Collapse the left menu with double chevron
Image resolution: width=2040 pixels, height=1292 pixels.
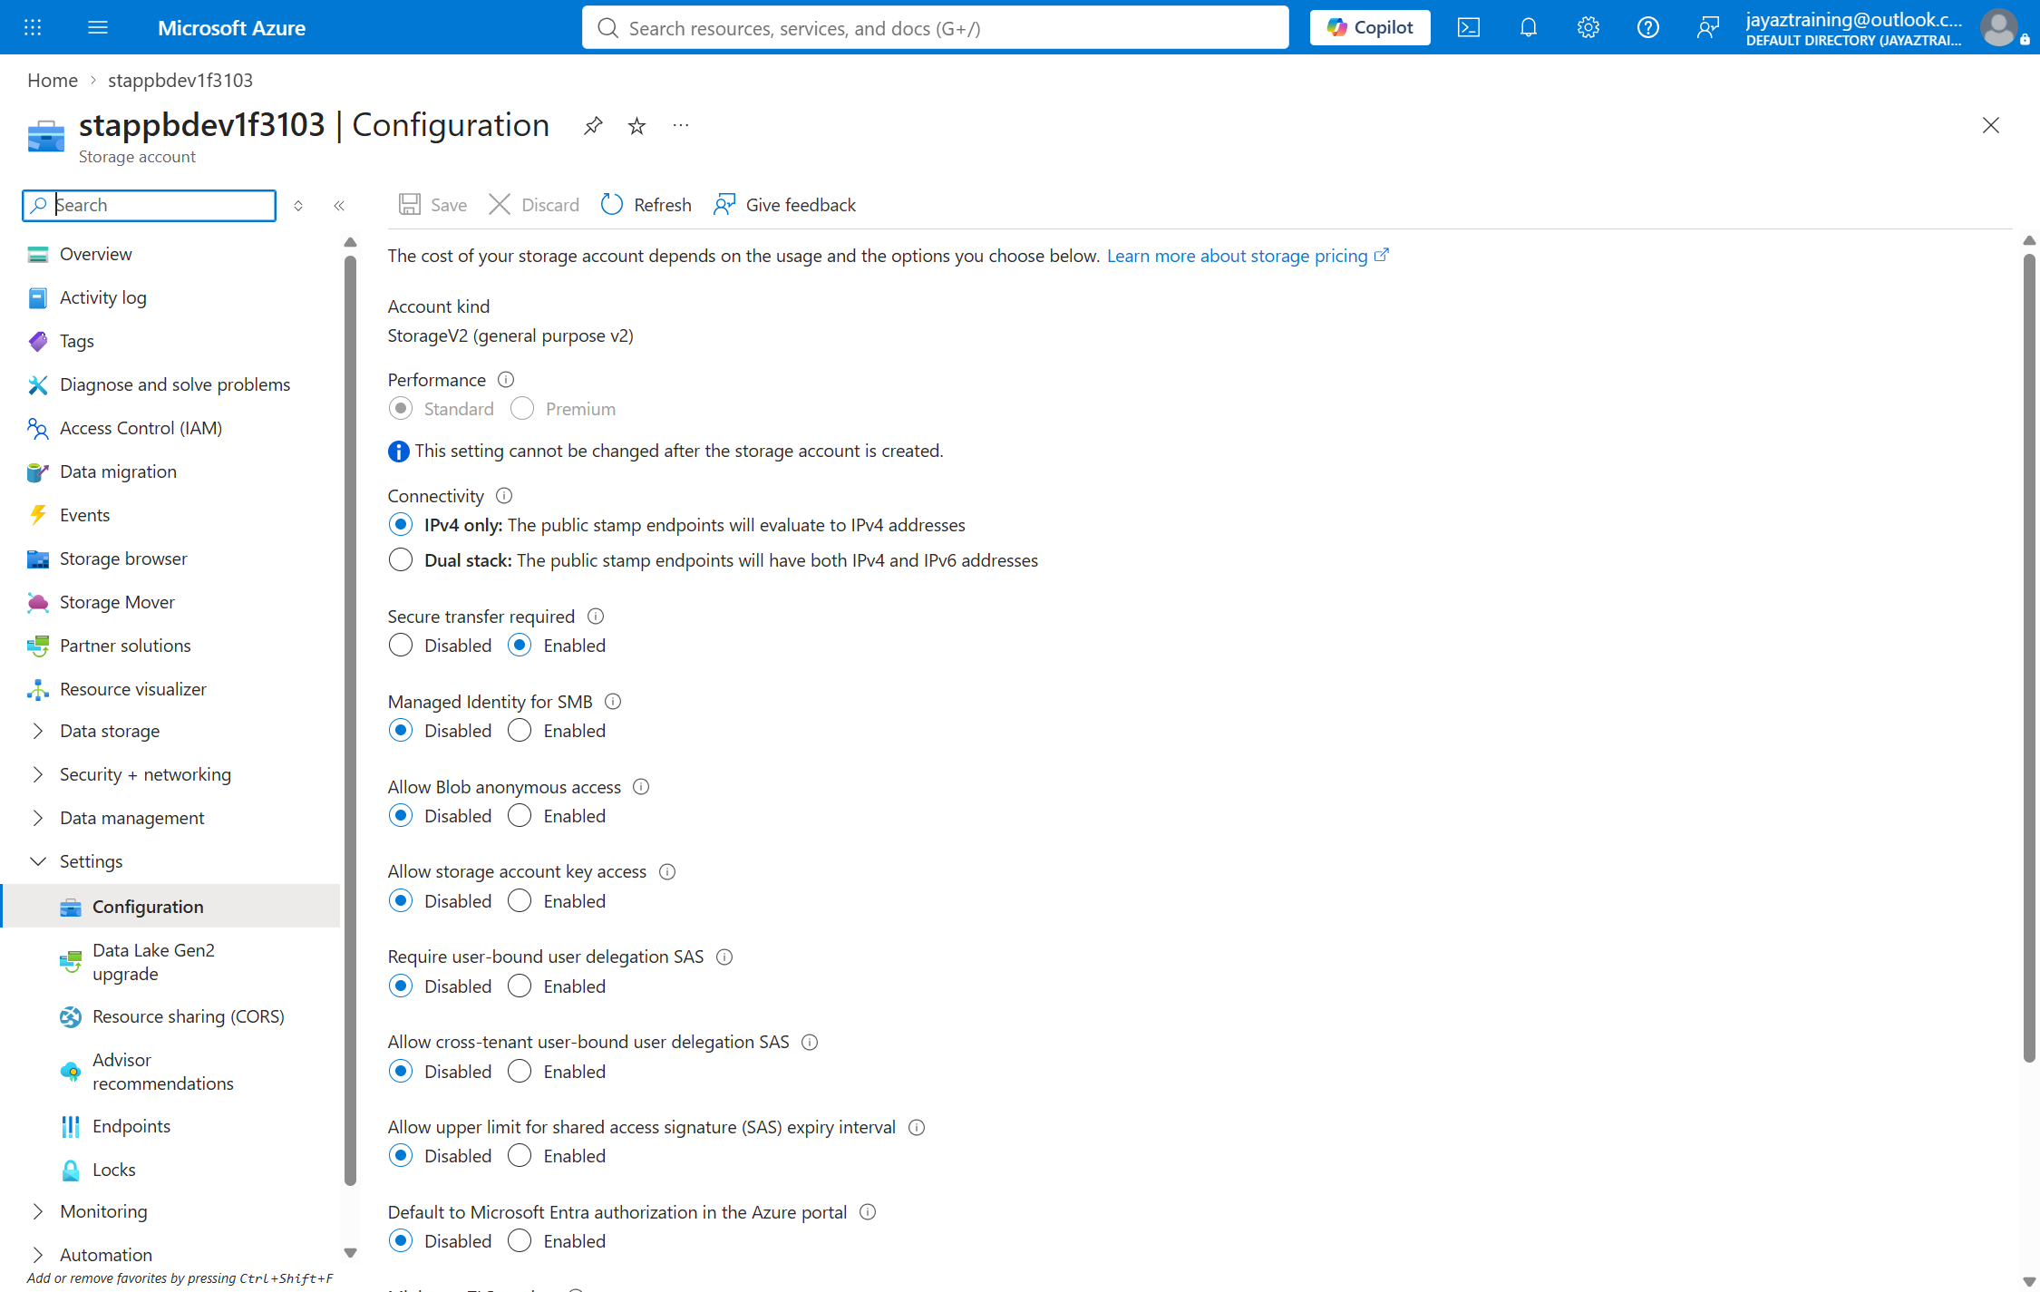[x=339, y=206]
